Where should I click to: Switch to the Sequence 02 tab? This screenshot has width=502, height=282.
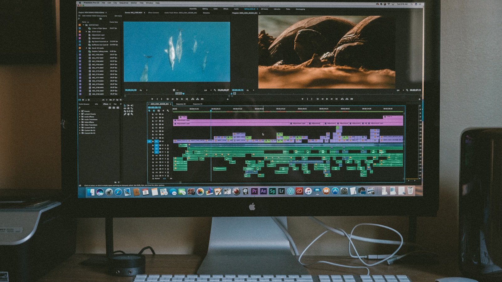pyautogui.click(x=181, y=104)
